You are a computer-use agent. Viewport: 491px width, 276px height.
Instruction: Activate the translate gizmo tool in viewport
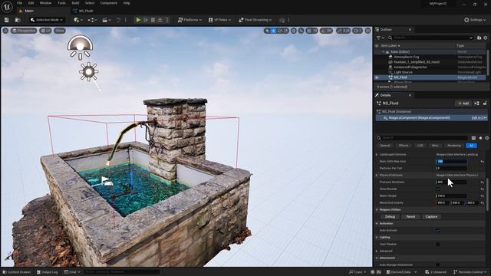click(273, 31)
